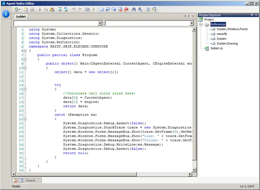This screenshot has height=190, width=260.
Task: Toggle bookmark on current line
Action: pyautogui.click(x=101, y=9)
